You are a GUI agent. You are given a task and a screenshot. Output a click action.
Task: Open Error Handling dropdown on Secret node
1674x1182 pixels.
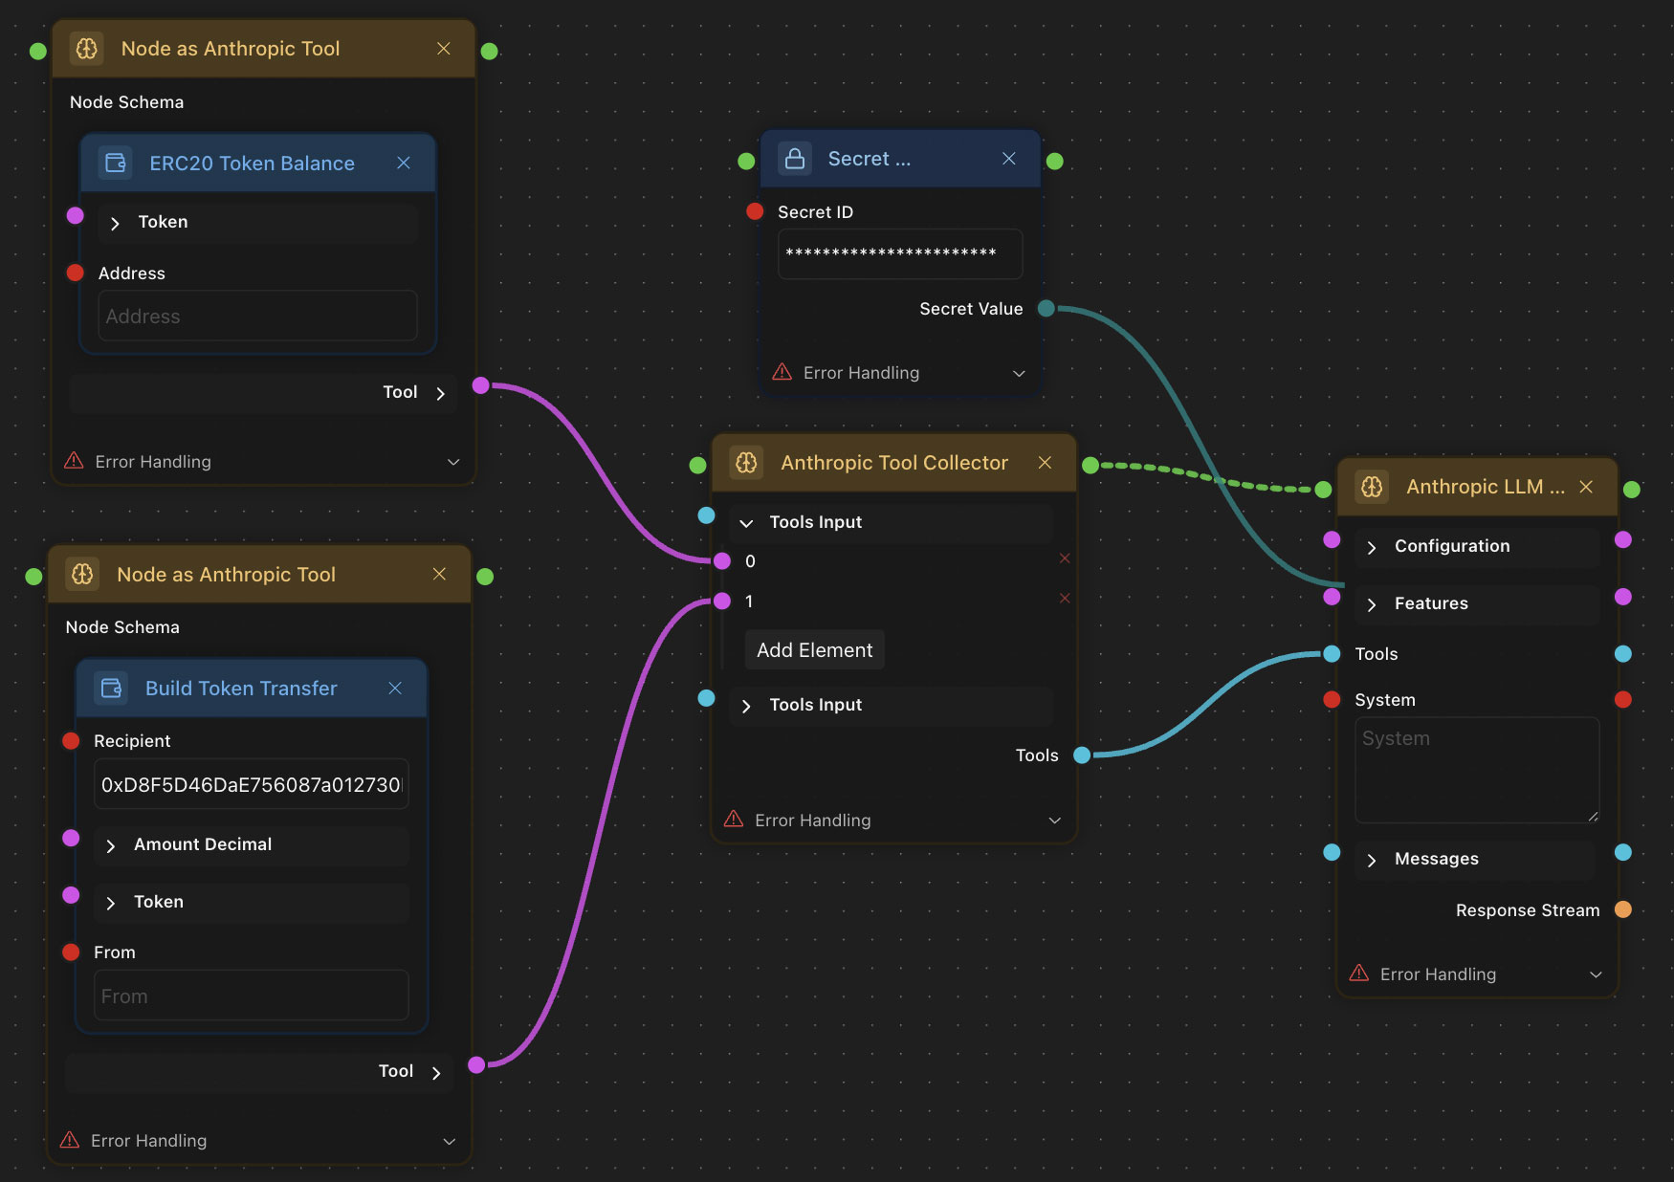click(x=1019, y=373)
